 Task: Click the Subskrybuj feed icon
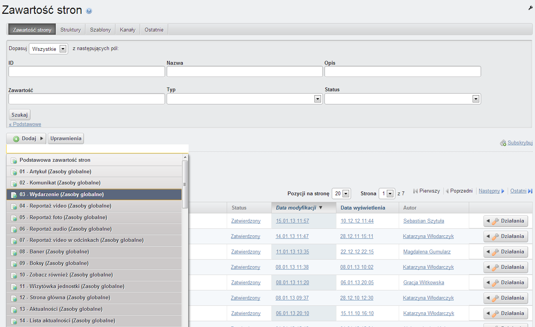(x=503, y=143)
